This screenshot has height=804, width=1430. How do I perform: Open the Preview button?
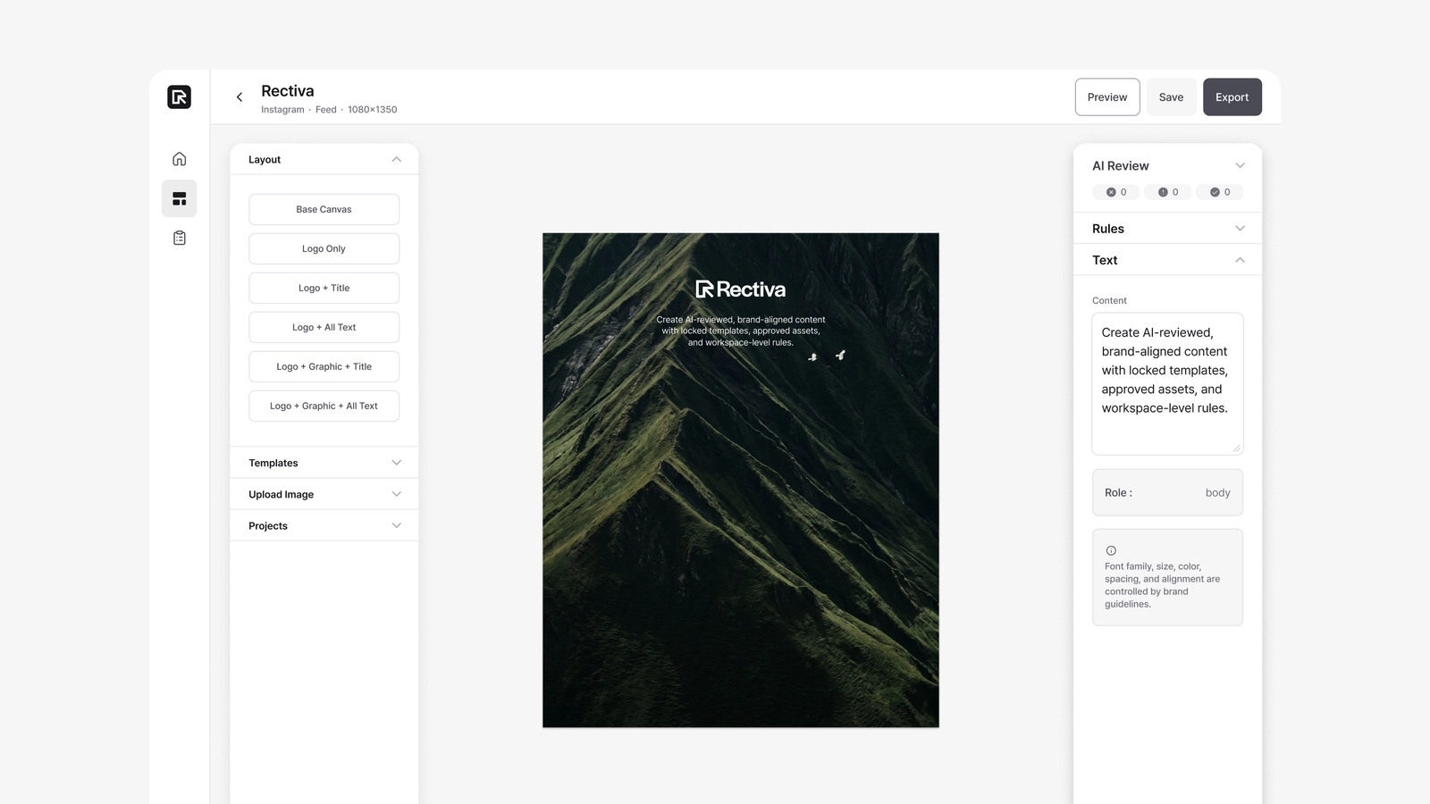pos(1107,97)
